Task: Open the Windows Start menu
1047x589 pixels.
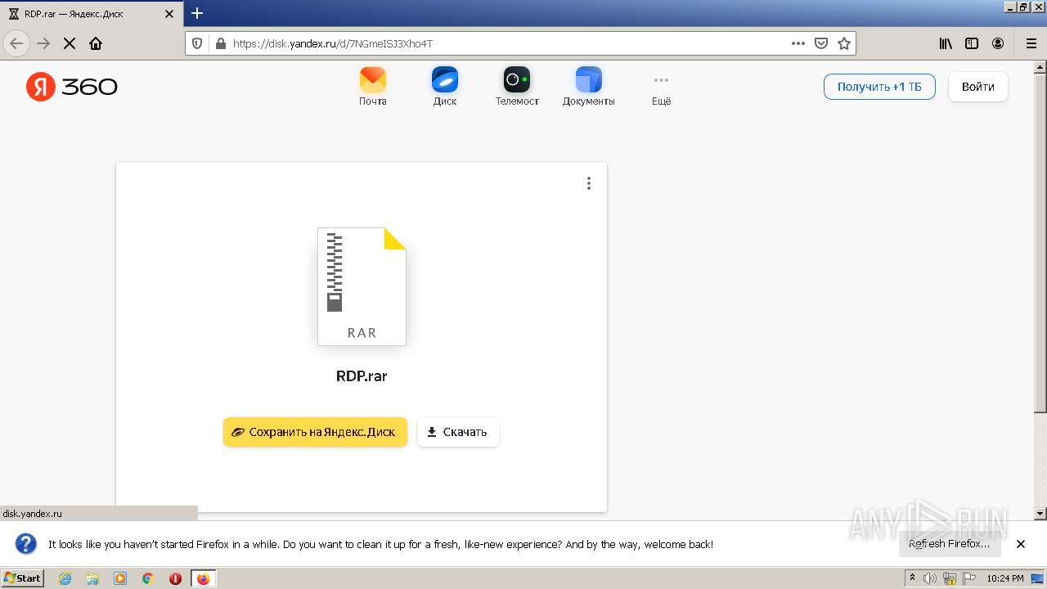Action: click(x=22, y=578)
